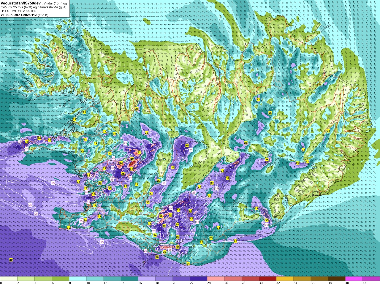The image size is (380, 285).
Task: Click the legend scale tick label 16
Action: click(140, 283)
